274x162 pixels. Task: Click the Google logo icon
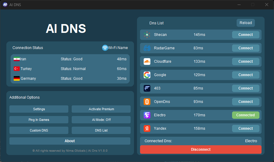coord(147,75)
